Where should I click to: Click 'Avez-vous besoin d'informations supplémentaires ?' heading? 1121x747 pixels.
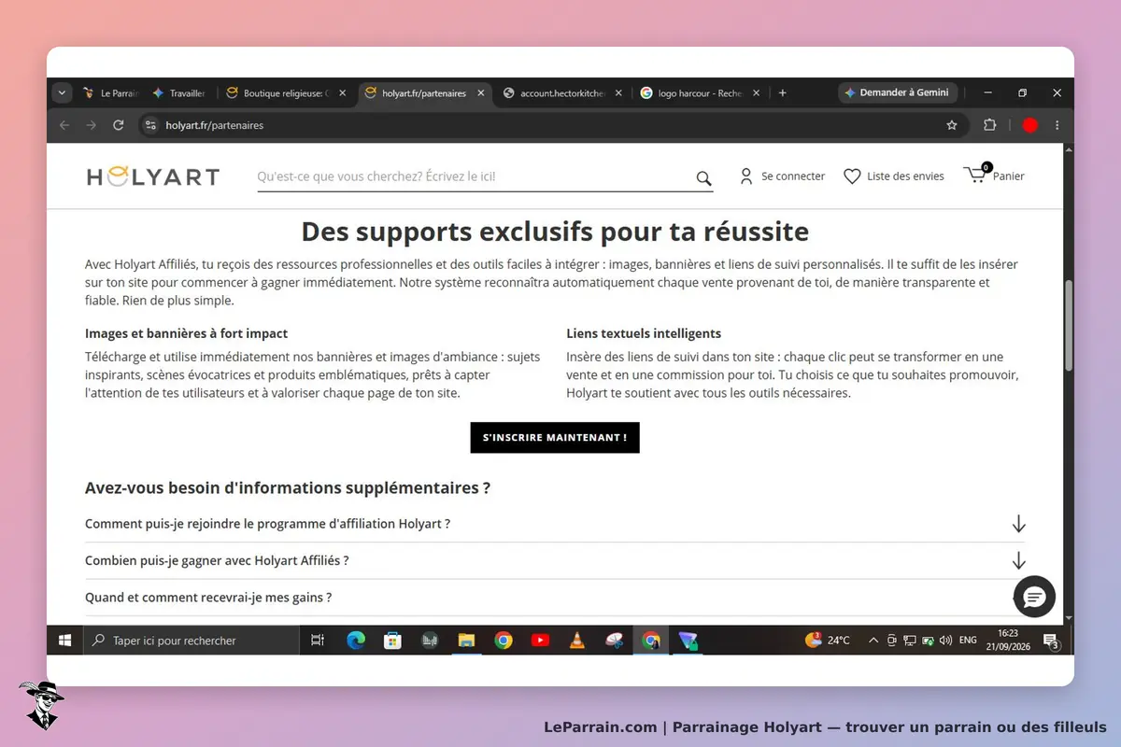[288, 487]
